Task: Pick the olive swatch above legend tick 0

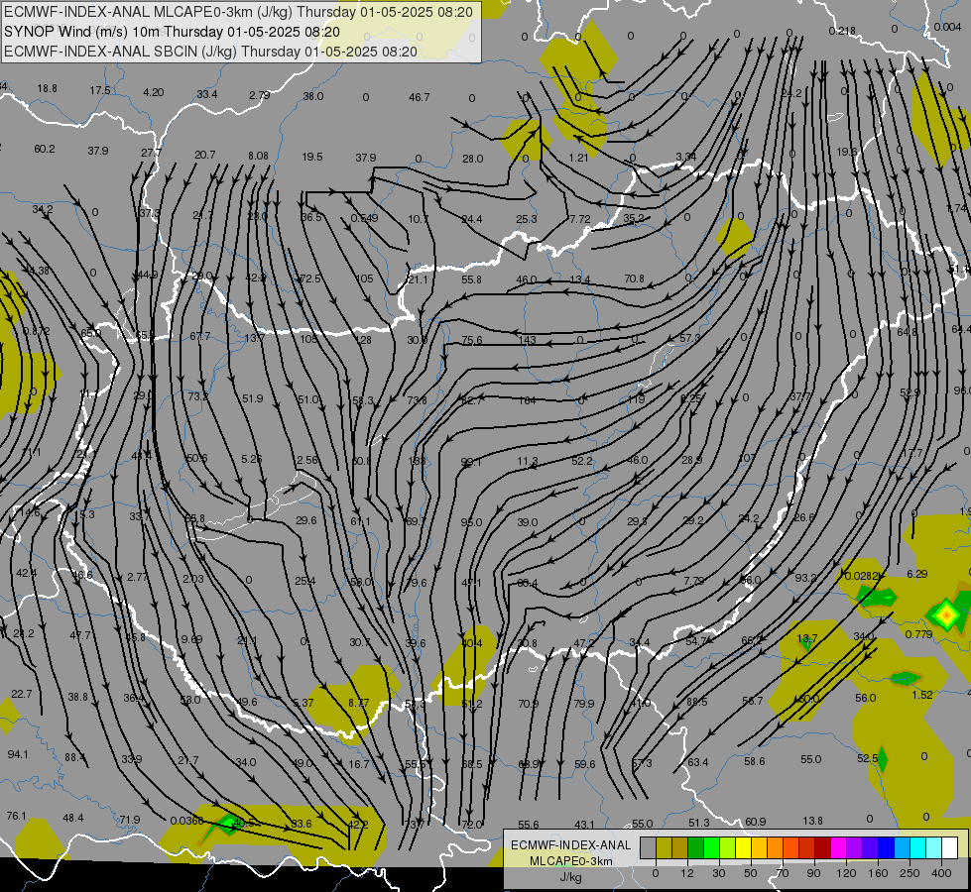Action: pyautogui.click(x=664, y=848)
